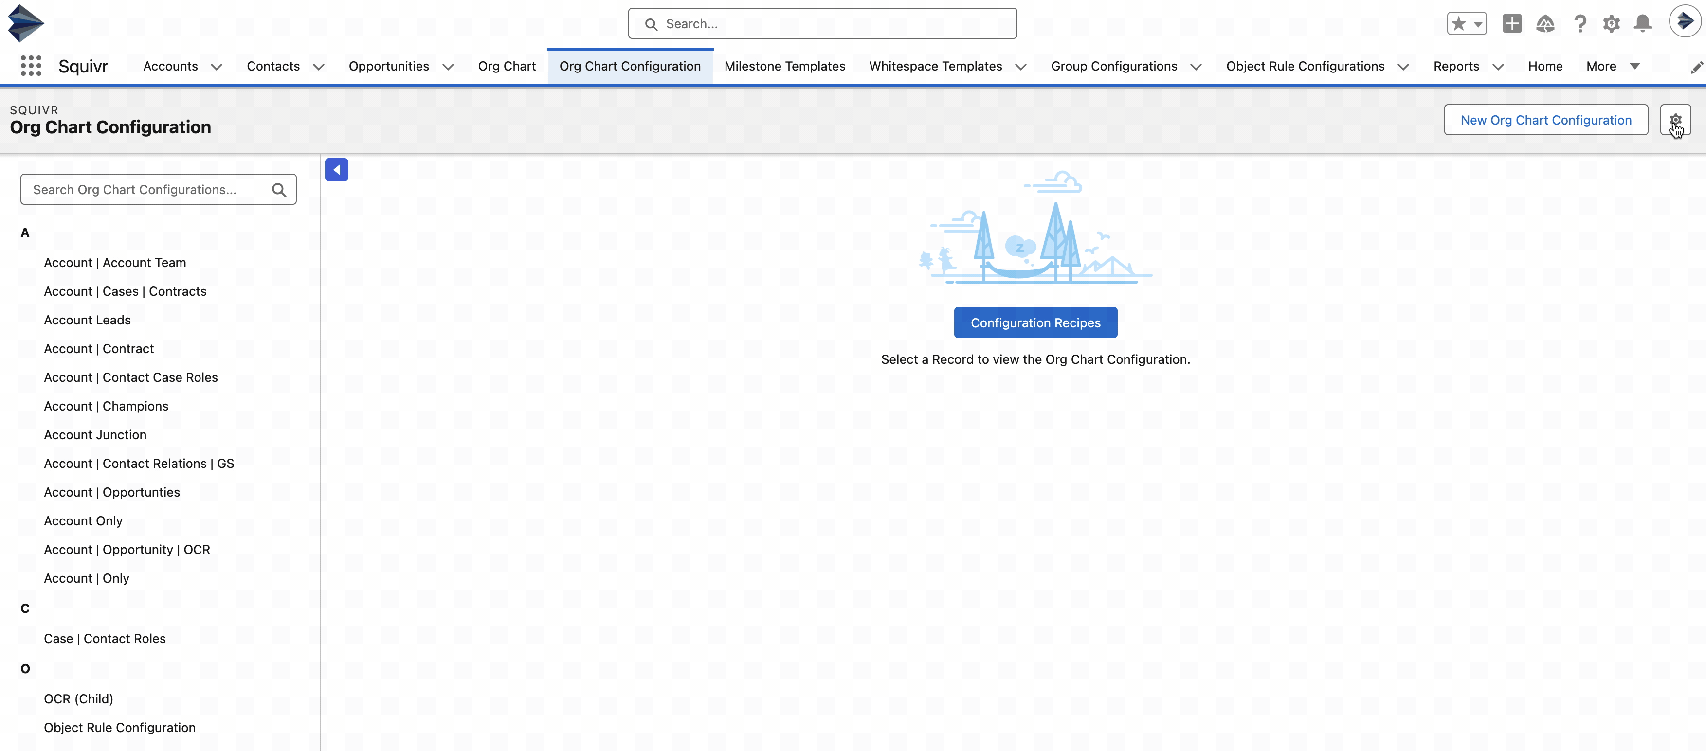Open the Group Configurations tab
Viewport: 1706px width, 751px height.
[1114, 66]
